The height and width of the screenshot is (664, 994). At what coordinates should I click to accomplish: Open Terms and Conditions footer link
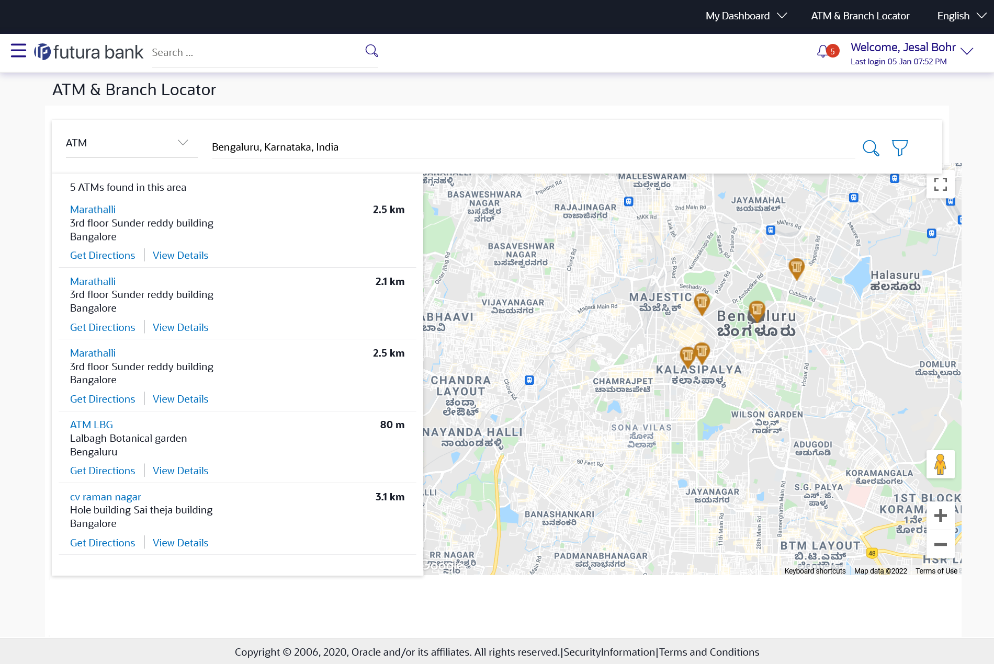click(x=709, y=652)
